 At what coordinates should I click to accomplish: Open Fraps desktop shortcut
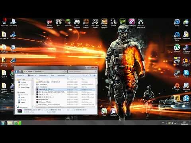coord(177,61)
